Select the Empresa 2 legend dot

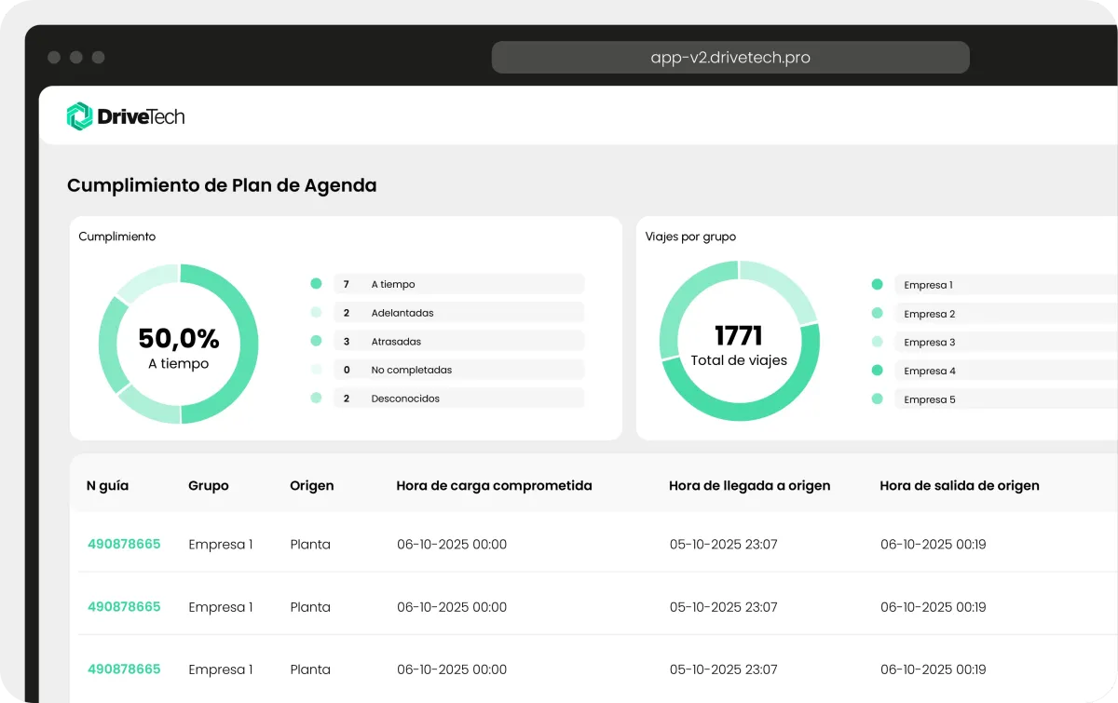tap(877, 314)
